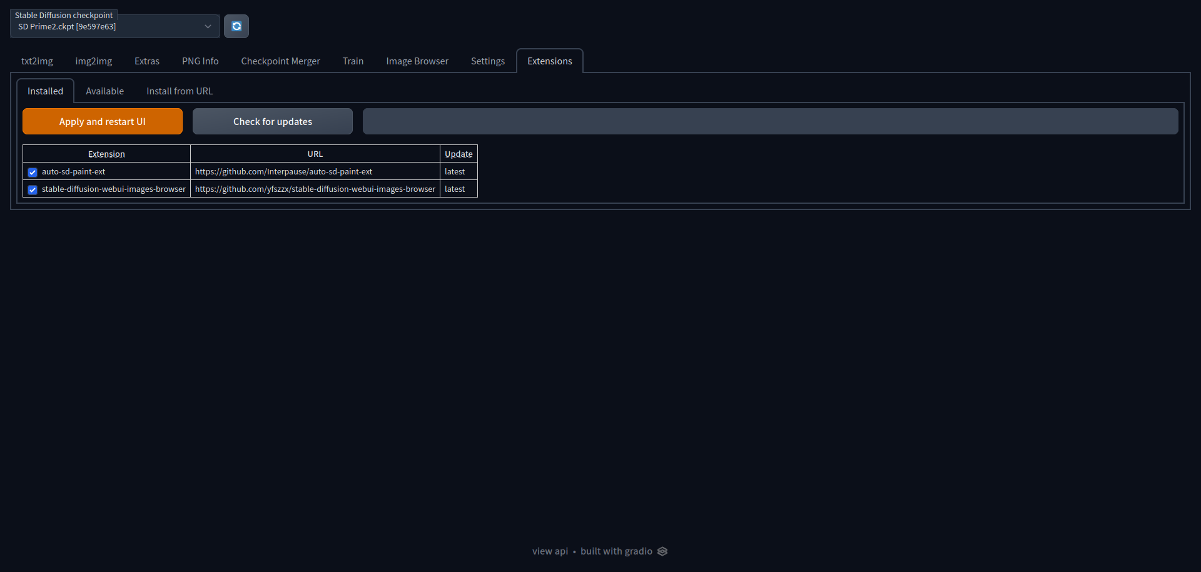
Task: Open the img2img tab
Action: click(93, 61)
